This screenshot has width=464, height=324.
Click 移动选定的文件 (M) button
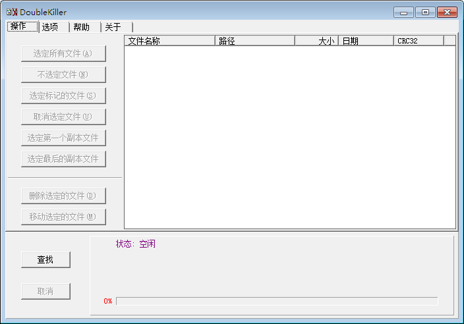point(63,217)
